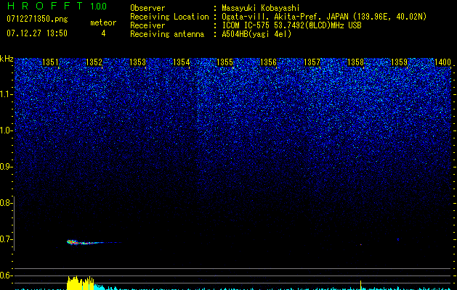The width and height of the screenshot is (457, 290).
Task: Click the 1354 time marker
Action: [182, 62]
